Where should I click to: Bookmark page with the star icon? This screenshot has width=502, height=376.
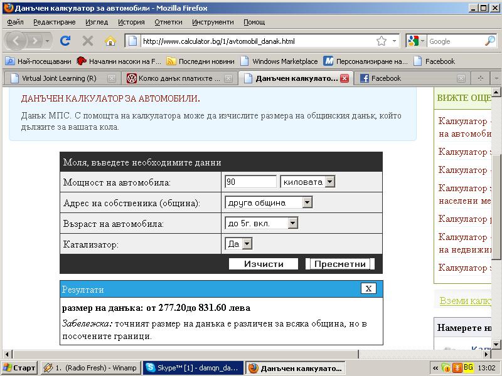click(382, 41)
